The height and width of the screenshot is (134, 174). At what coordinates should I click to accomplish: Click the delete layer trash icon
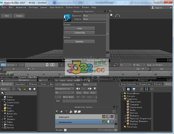coord(67,111)
